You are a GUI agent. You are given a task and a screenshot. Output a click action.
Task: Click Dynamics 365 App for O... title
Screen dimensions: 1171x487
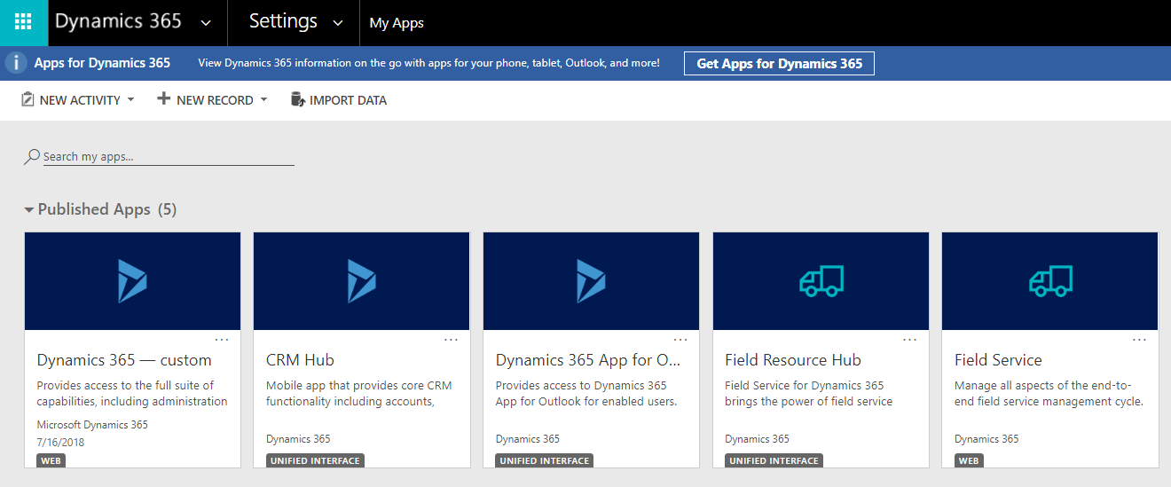pyautogui.click(x=588, y=360)
